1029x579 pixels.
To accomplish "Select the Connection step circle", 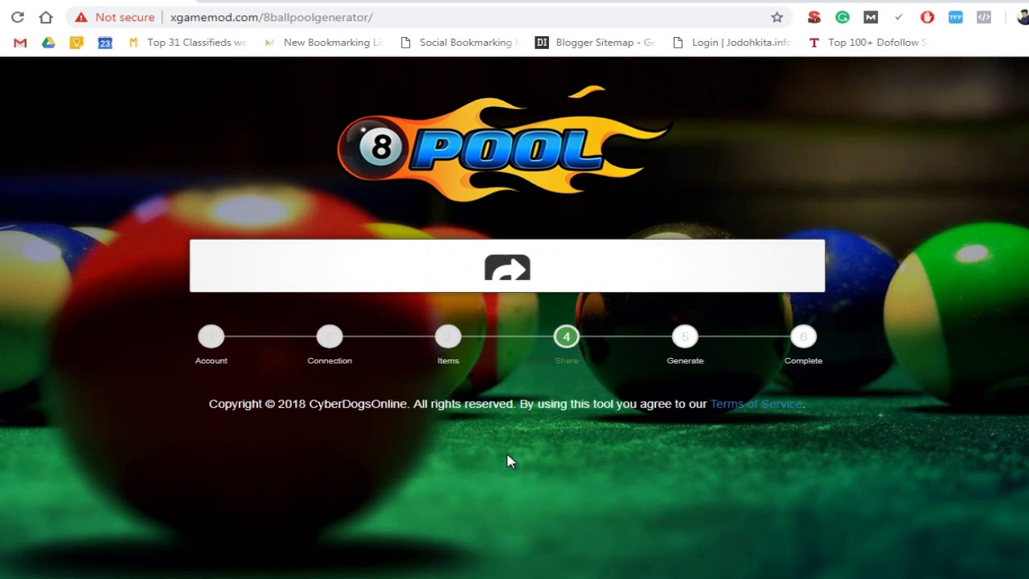I will (330, 336).
